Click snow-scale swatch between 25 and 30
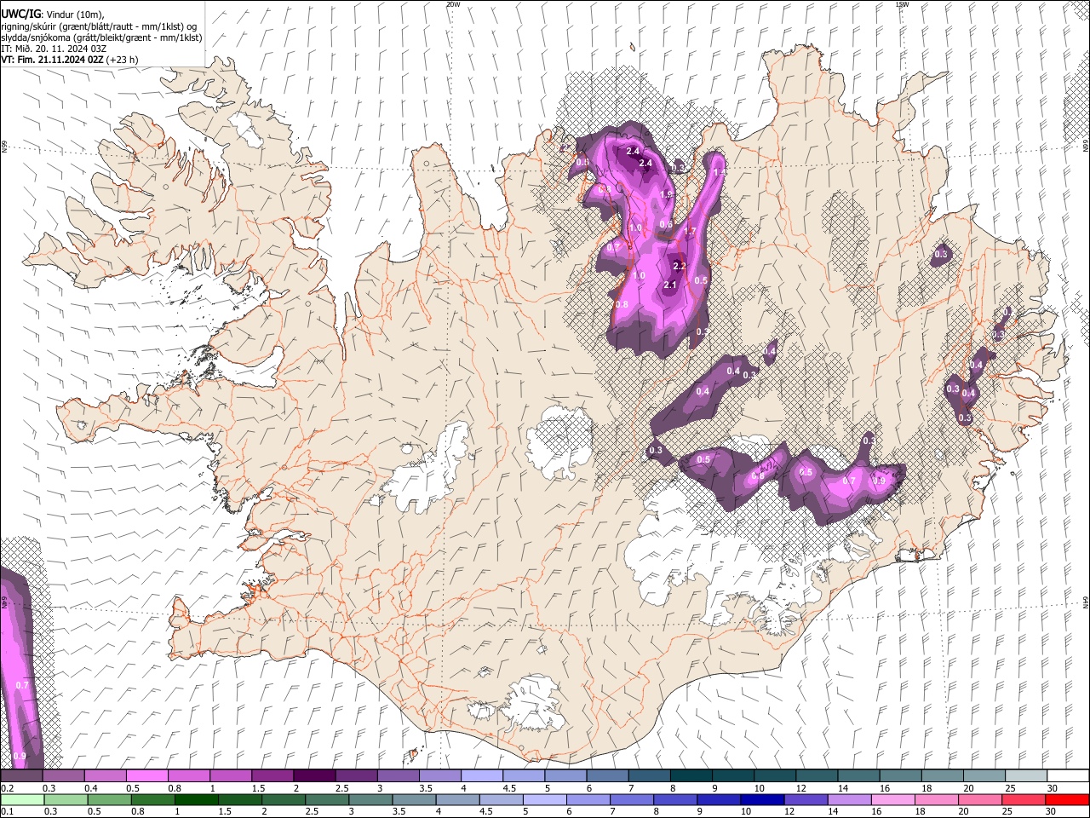 click(1027, 776)
